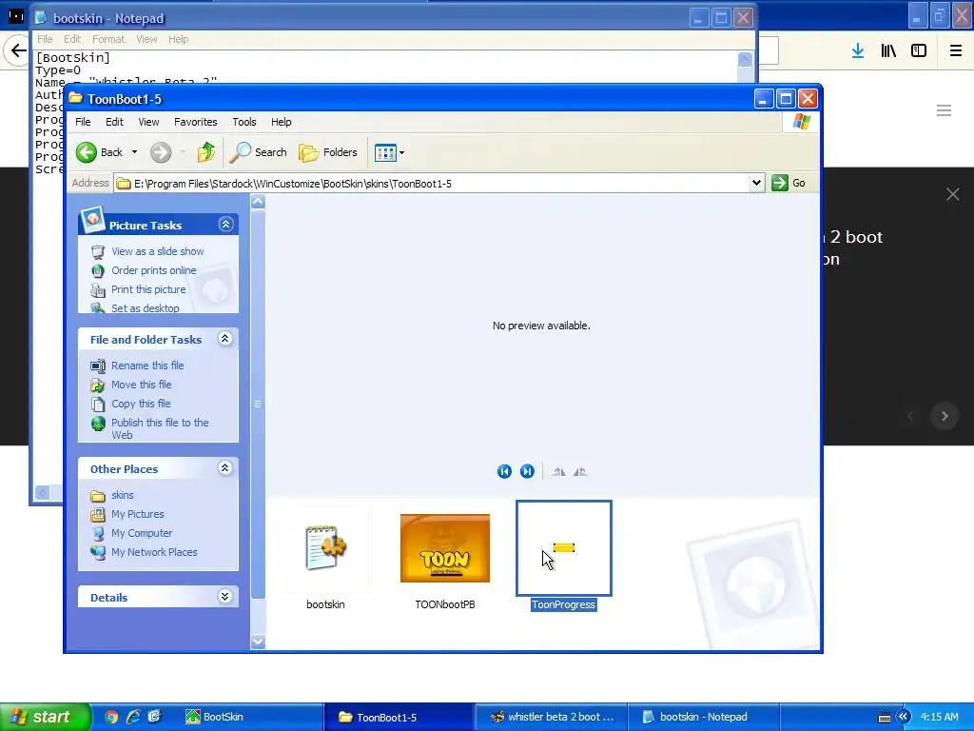
Task: Open the Views dropdown button
Action: pyautogui.click(x=389, y=152)
